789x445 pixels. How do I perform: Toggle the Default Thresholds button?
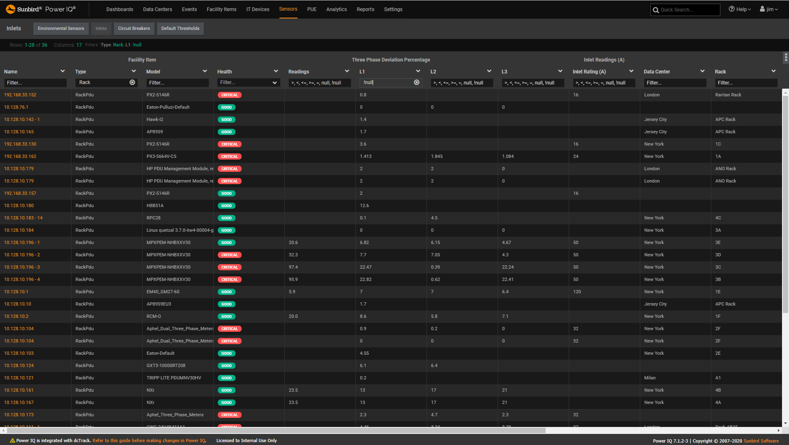pos(180,28)
